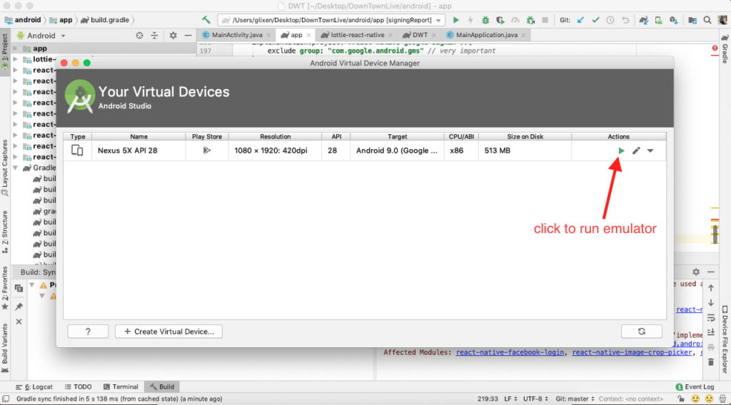Open Project panel settings gear
The image size is (731, 405).
[x=173, y=36]
